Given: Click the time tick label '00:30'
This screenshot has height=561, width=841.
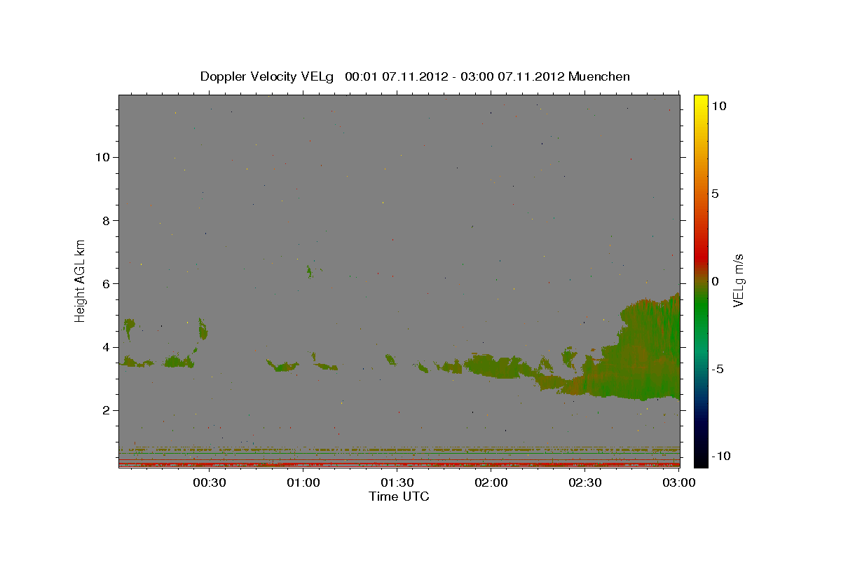Looking at the screenshot, I should pyautogui.click(x=209, y=482).
